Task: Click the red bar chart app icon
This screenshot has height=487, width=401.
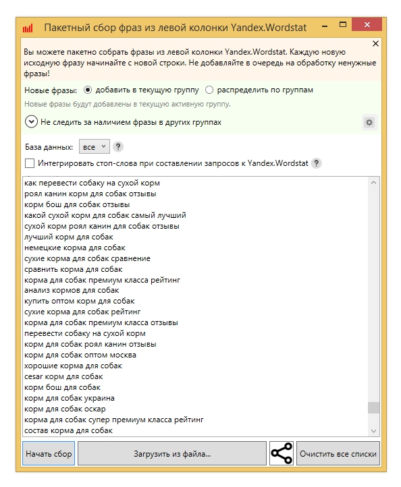Action: (28, 28)
